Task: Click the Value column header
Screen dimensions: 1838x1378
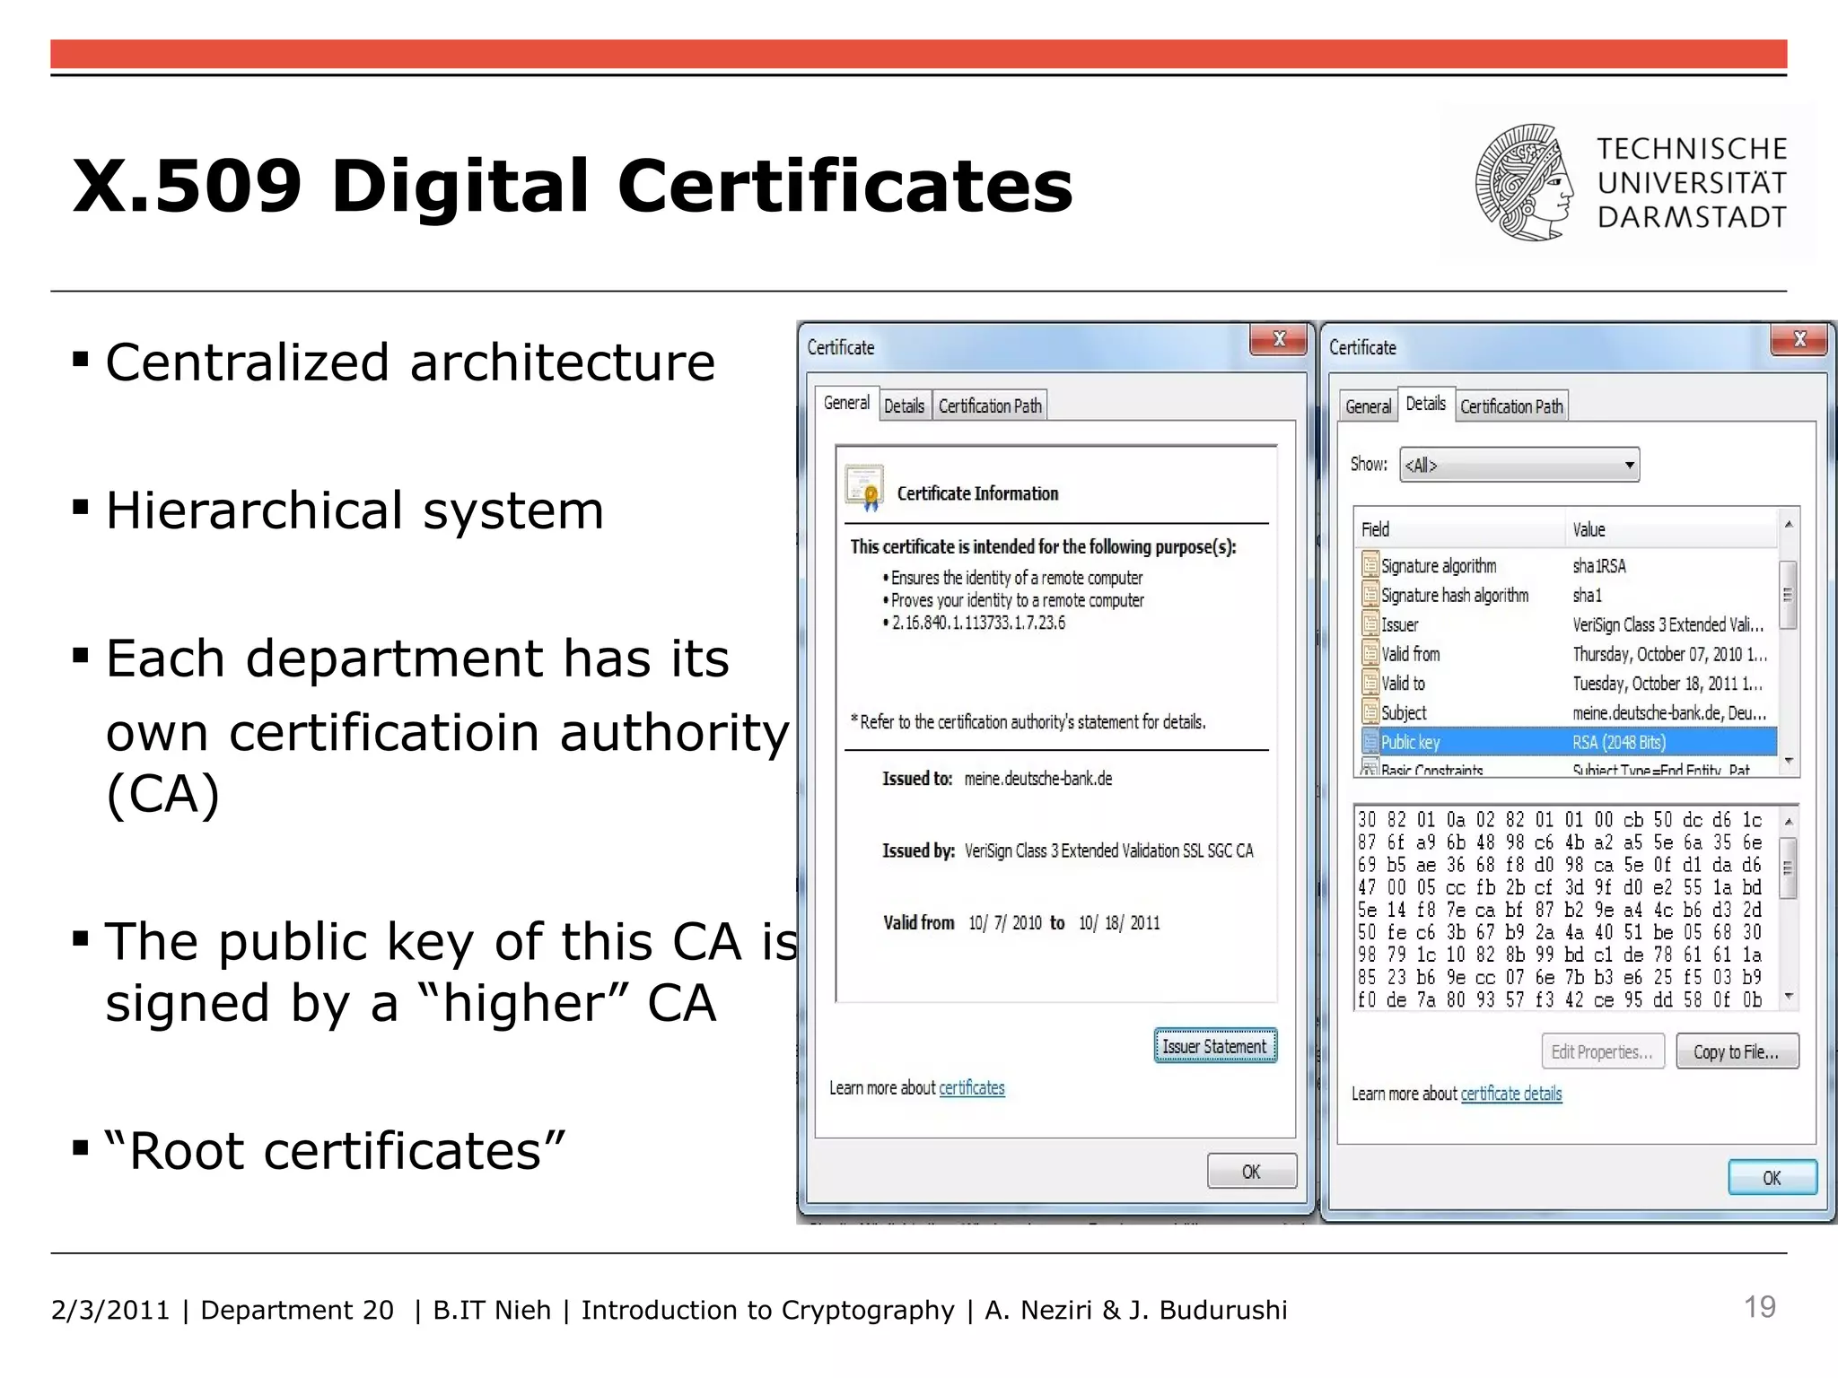Action: point(1671,529)
